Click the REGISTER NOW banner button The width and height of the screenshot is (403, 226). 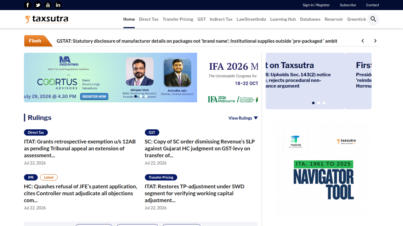point(94,96)
